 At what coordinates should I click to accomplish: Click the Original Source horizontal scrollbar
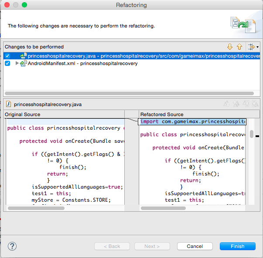[36, 208]
